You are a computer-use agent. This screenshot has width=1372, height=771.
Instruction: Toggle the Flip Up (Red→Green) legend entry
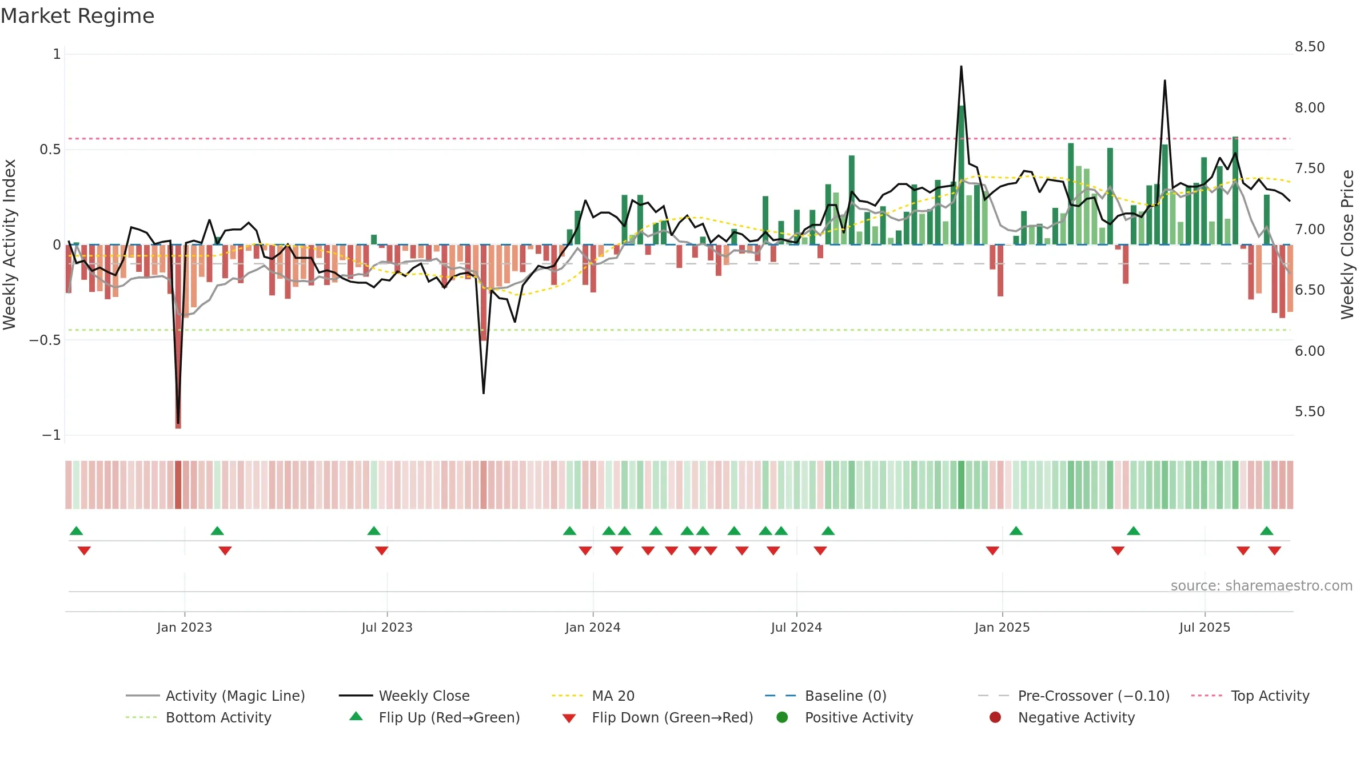pos(434,717)
